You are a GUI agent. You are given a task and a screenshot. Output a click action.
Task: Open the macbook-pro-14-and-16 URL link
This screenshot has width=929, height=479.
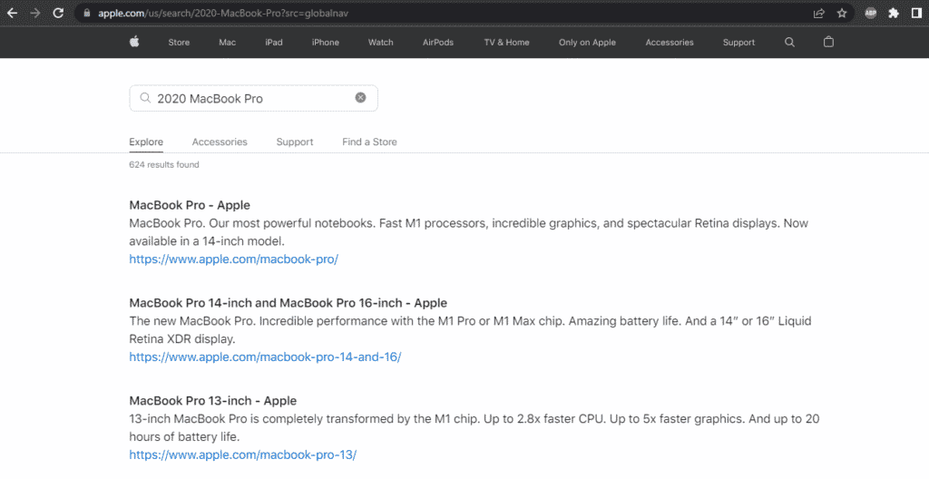[265, 357]
